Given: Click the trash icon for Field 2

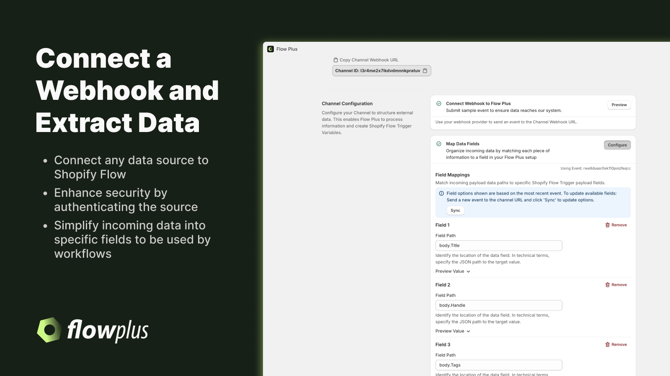Looking at the screenshot, I should point(608,285).
